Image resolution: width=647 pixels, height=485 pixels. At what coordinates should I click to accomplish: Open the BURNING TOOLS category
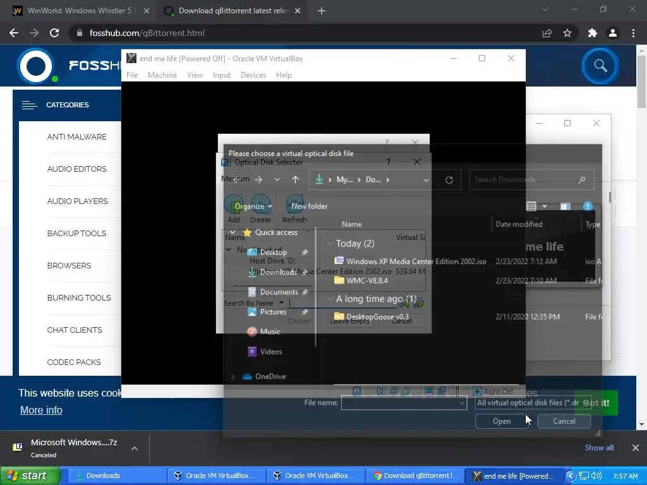point(79,298)
